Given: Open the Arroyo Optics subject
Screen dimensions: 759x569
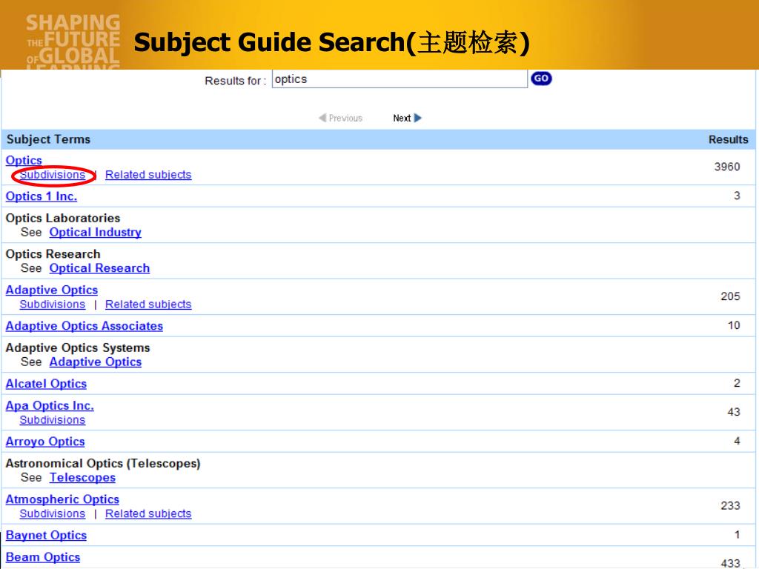Looking at the screenshot, I should (45, 442).
